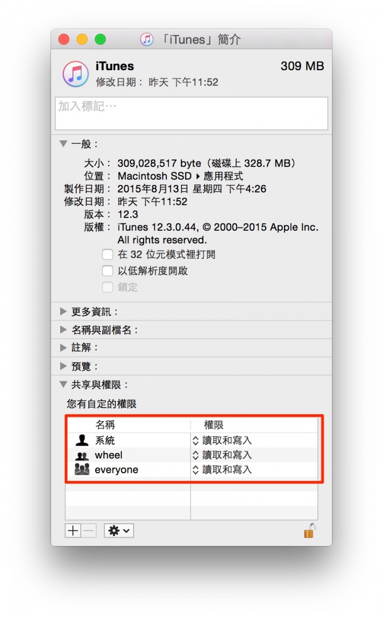Image resolution: width=383 pixels, height=619 pixels.
Task: Select the everyone row name
Action: click(116, 470)
